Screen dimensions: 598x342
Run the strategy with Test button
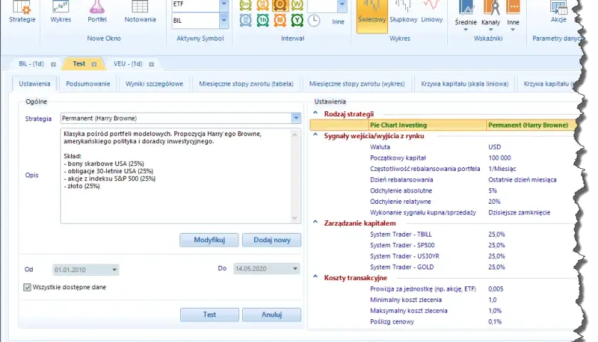pos(209,315)
